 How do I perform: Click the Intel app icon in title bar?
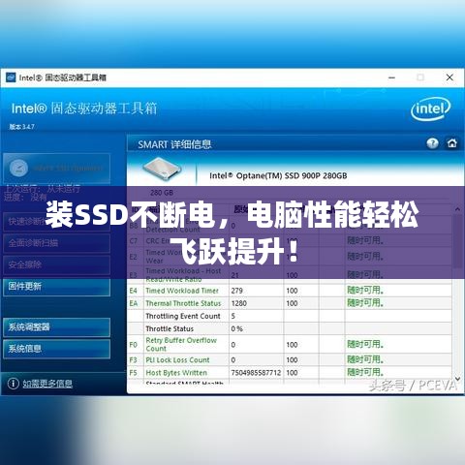[11, 77]
